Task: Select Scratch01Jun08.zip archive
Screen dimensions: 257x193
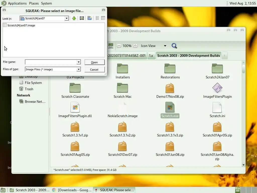Action: pyautogui.click(x=170, y=149)
